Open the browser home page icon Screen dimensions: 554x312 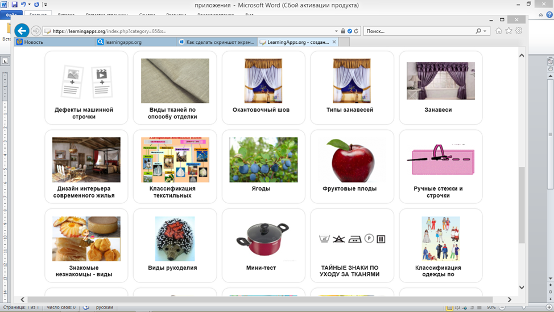tap(499, 31)
